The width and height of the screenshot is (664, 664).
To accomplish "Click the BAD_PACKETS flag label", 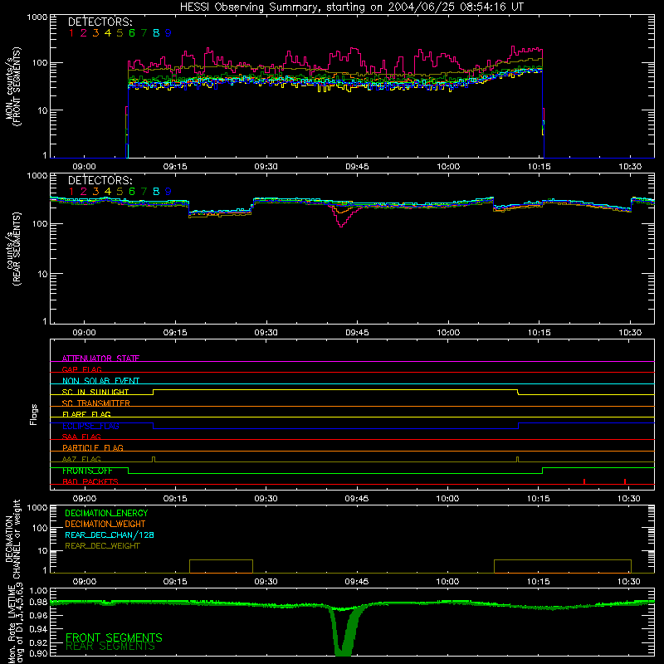I will (90, 481).
